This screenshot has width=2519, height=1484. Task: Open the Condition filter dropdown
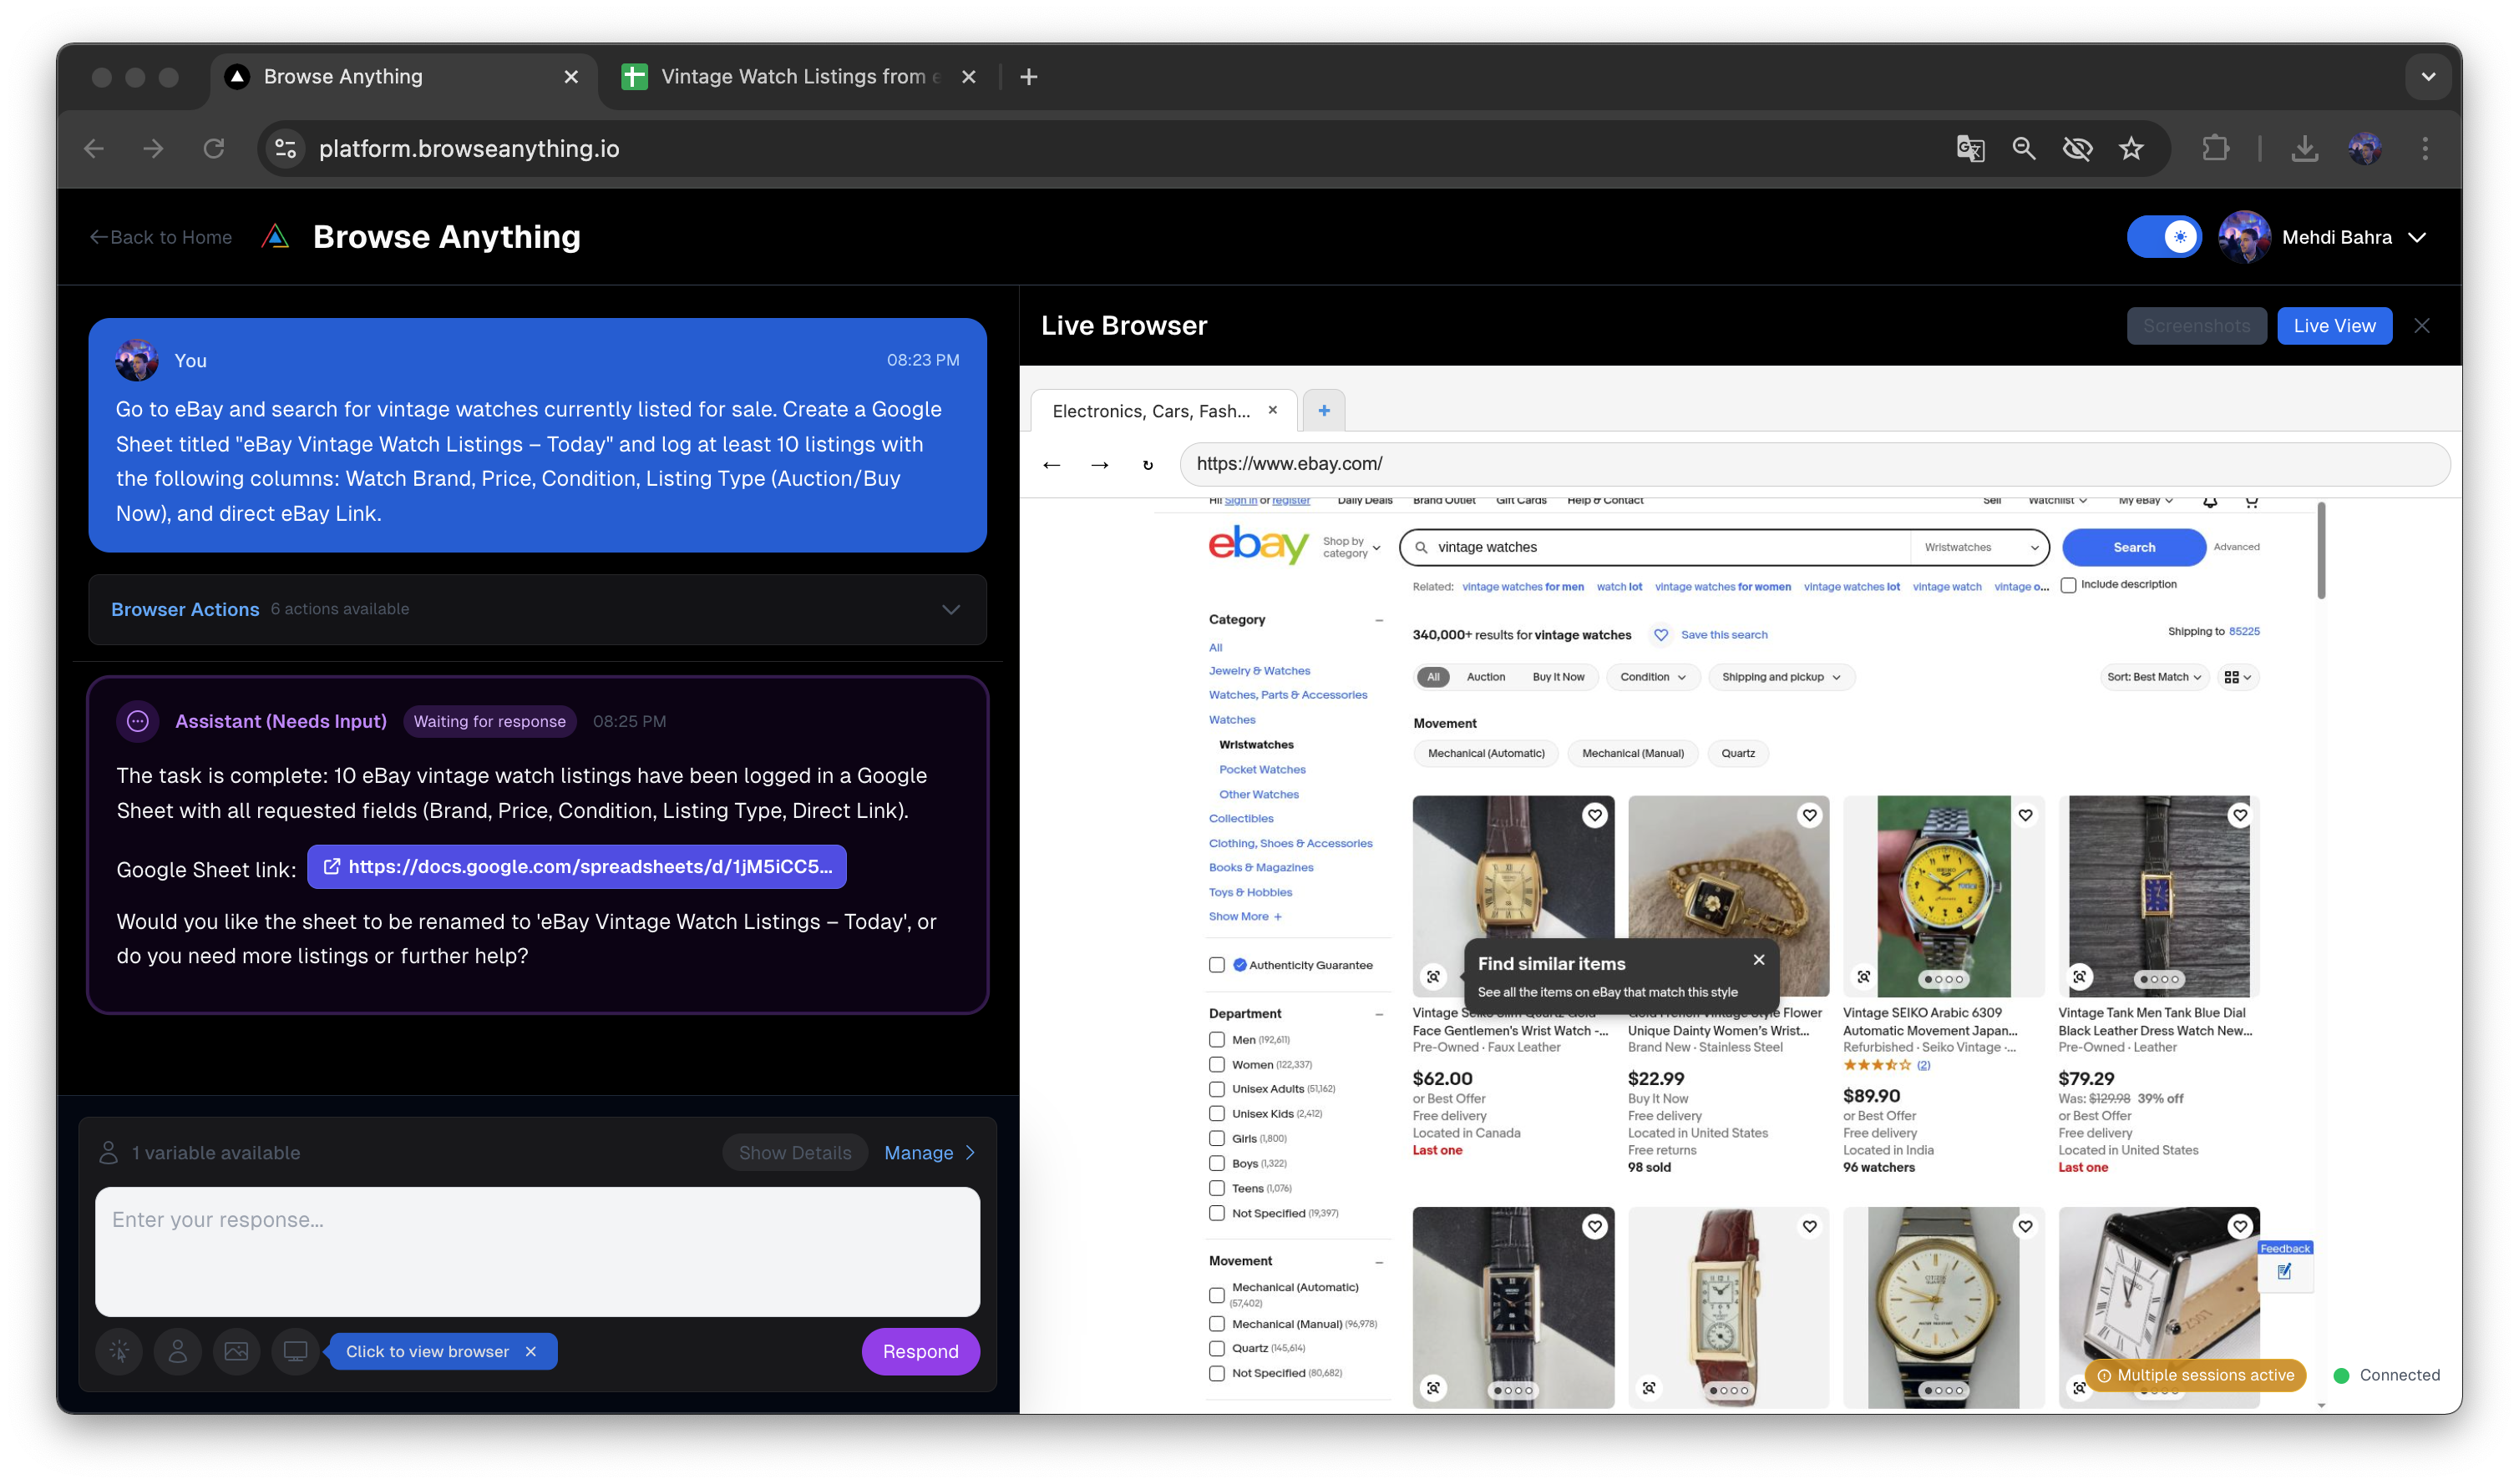point(1653,677)
